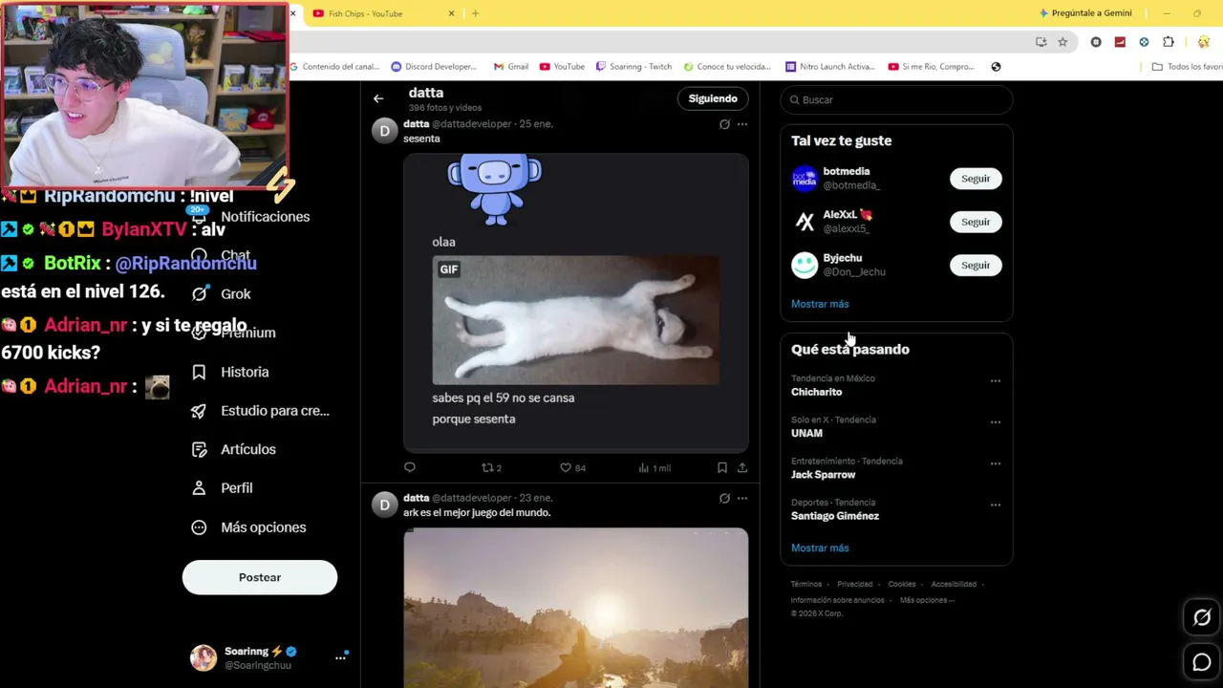Close the Fish Chips - YouTube tab
Viewport: 1223px width, 688px height.
tap(451, 13)
